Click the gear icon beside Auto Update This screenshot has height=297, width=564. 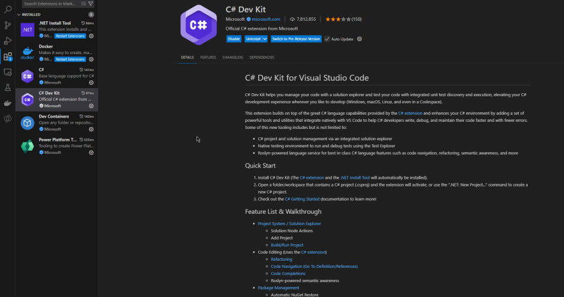pyautogui.click(x=359, y=39)
